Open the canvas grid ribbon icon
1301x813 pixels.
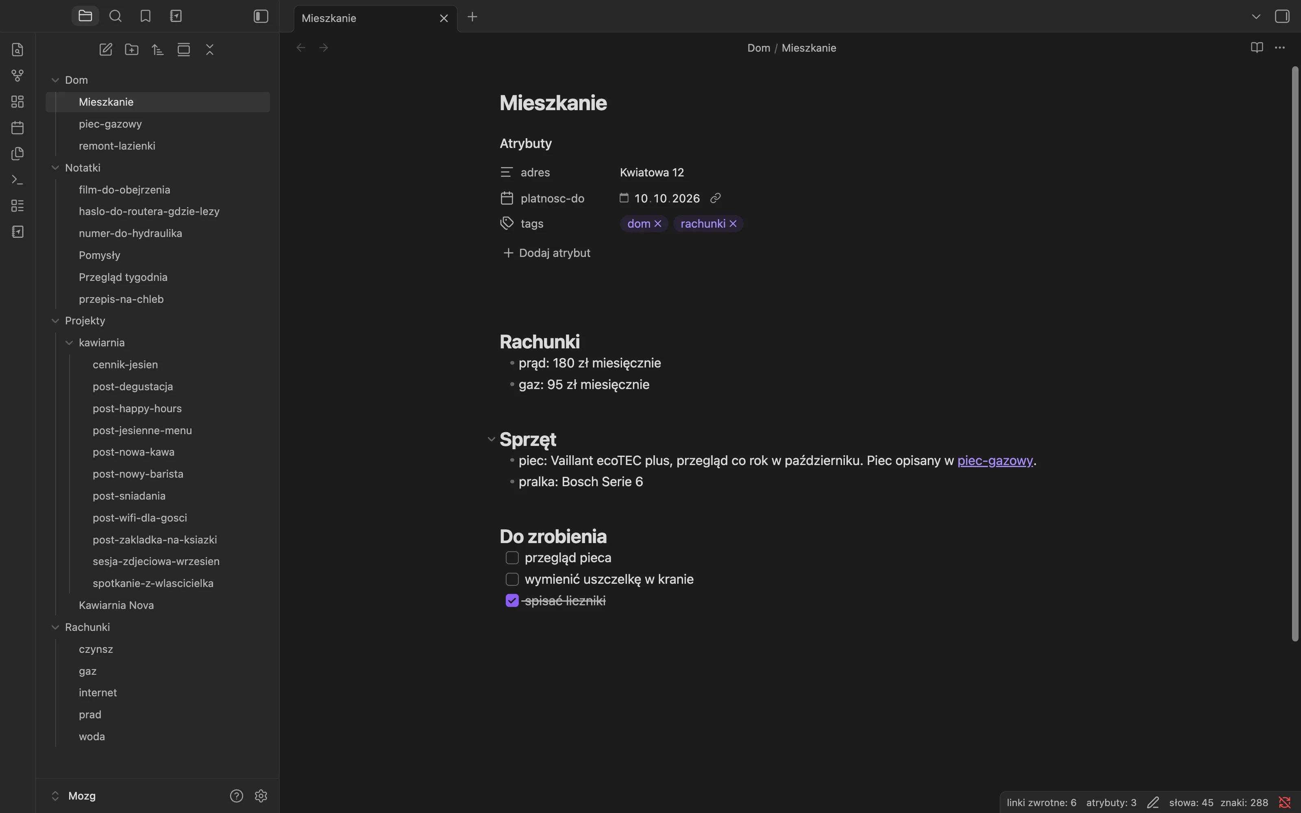click(x=18, y=102)
